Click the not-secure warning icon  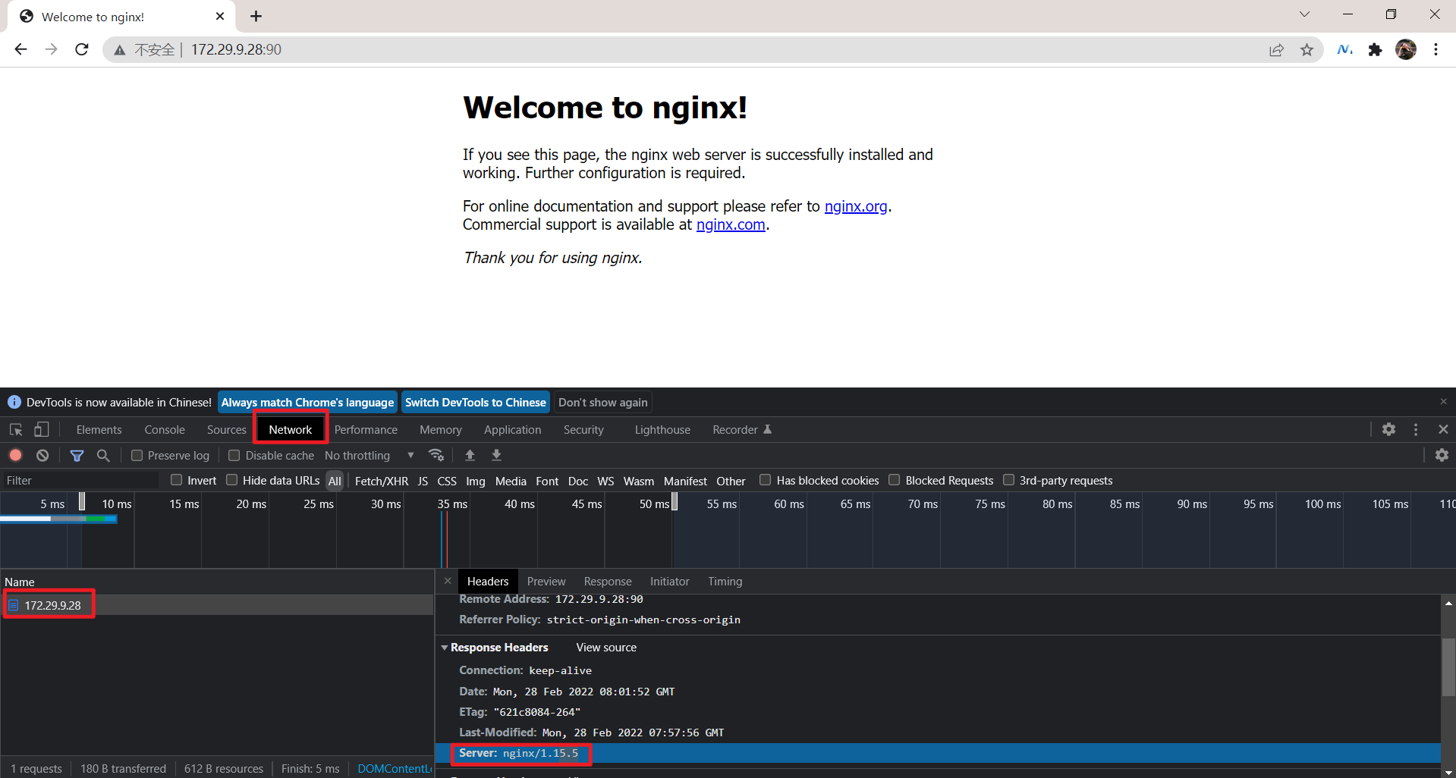pos(119,50)
